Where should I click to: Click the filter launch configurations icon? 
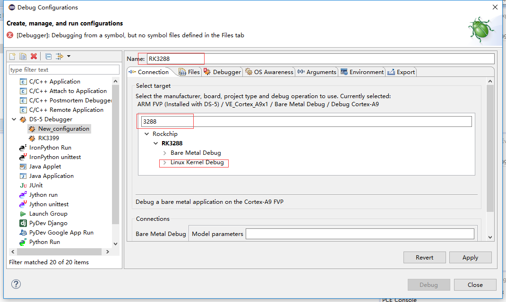[x=60, y=57]
